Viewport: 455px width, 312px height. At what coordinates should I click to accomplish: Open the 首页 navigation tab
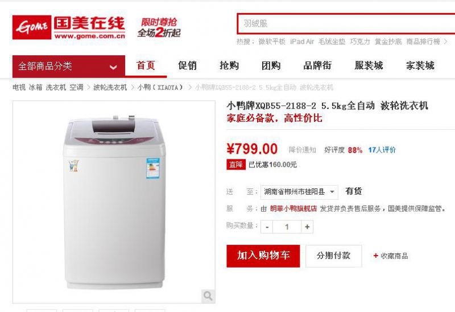146,65
